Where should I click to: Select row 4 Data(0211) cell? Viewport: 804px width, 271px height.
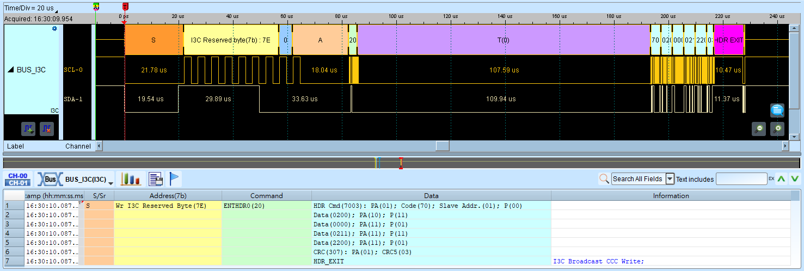(x=431, y=233)
